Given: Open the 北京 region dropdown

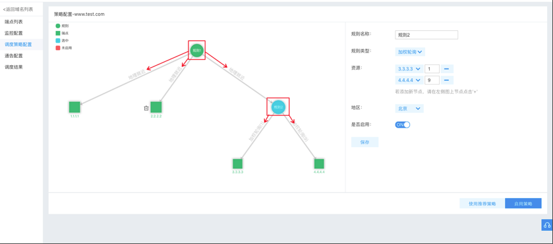Looking at the screenshot, I should (x=409, y=109).
